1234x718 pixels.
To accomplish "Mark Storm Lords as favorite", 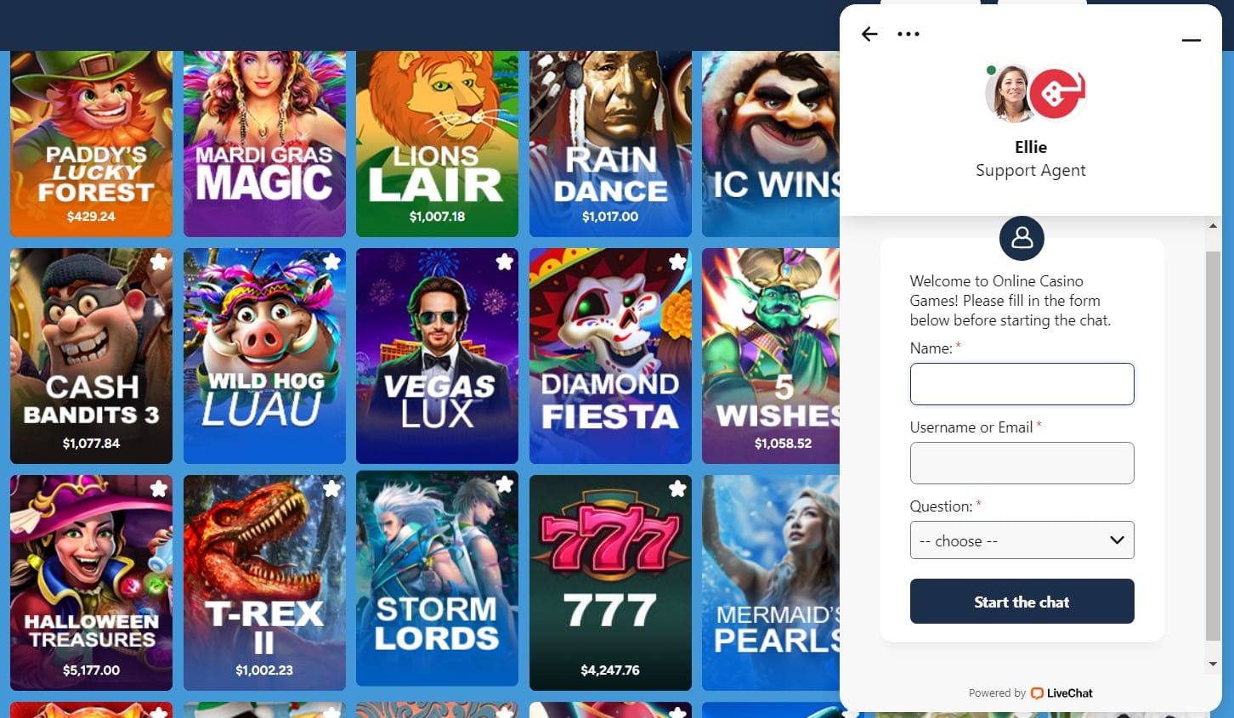I will click(505, 484).
